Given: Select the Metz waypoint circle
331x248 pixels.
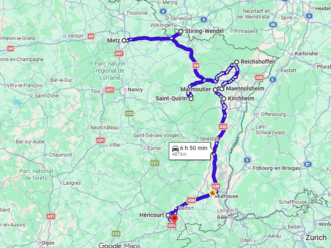Looking at the screenshot, I should pos(124,40).
